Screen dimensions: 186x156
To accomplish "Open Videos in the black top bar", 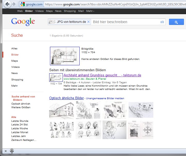I will 39,11.
